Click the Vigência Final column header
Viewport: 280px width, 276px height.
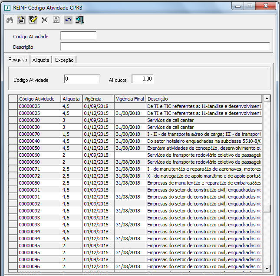[x=130, y=99]
